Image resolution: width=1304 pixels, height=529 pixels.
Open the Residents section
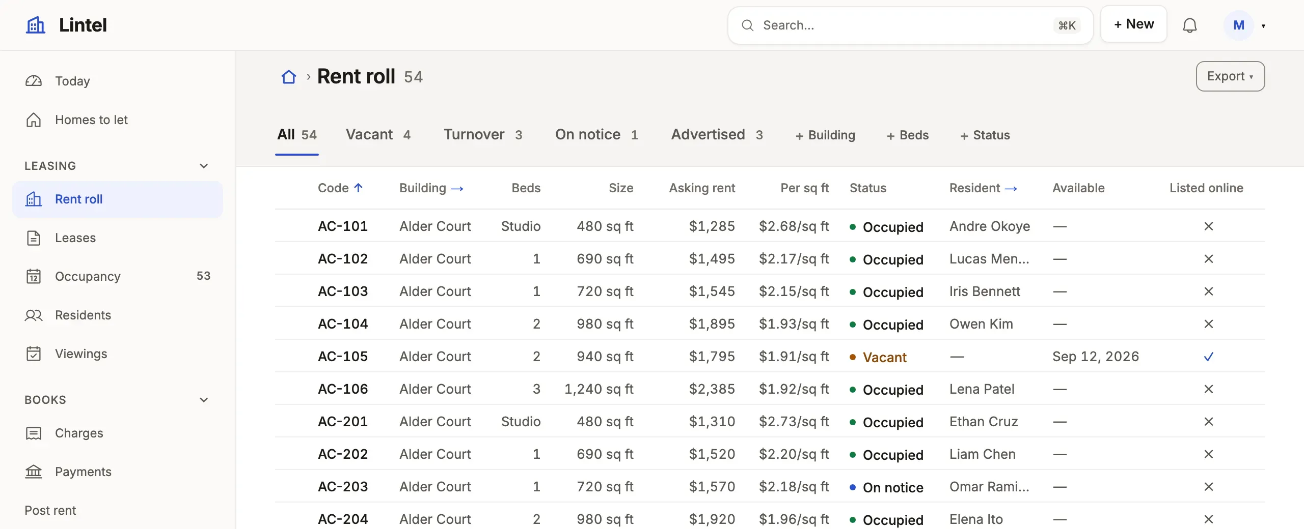click(118, 315)
